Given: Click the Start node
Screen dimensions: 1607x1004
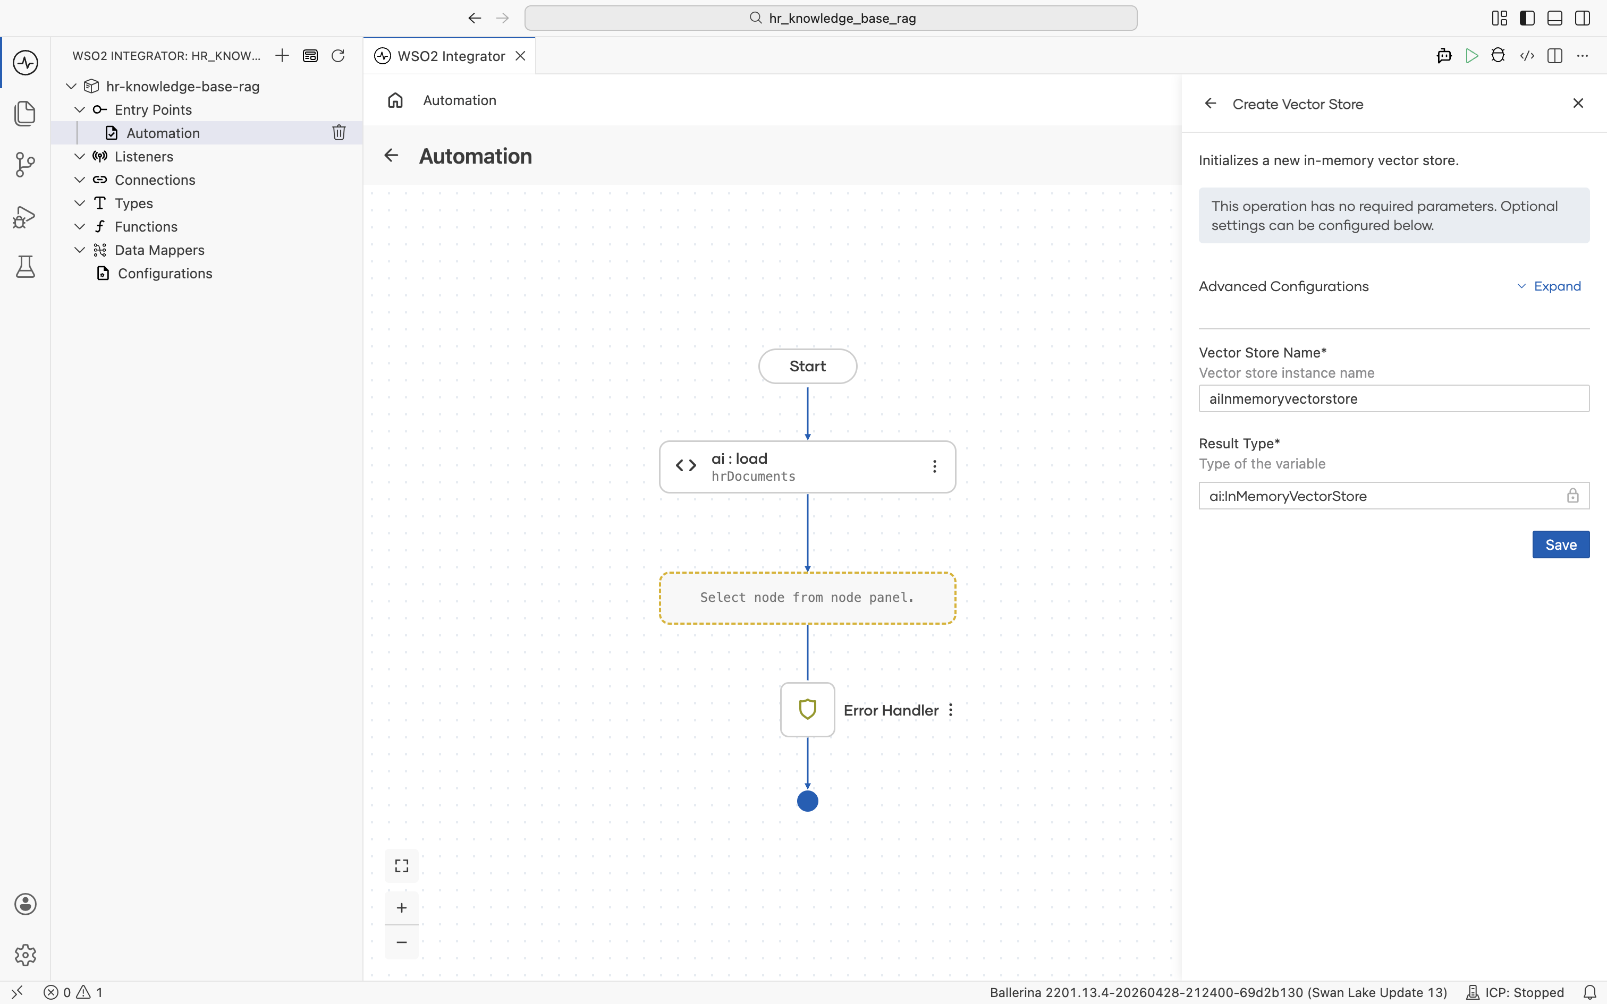Looking at the screenshot, I should pyautogui.click(x=807, y=366).
